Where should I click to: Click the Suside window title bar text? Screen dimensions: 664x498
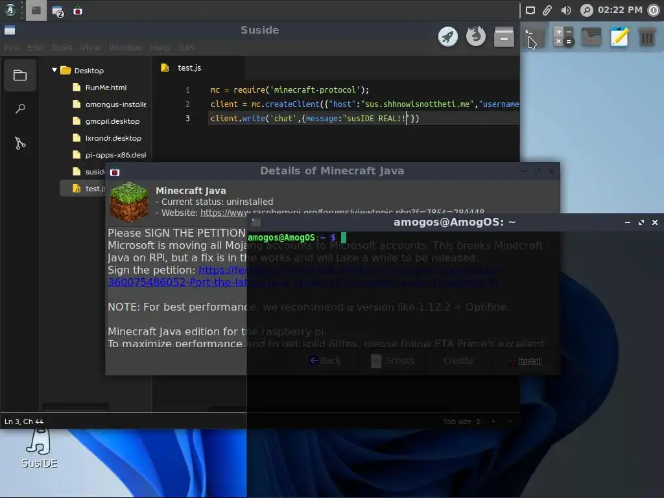(259, 30)
